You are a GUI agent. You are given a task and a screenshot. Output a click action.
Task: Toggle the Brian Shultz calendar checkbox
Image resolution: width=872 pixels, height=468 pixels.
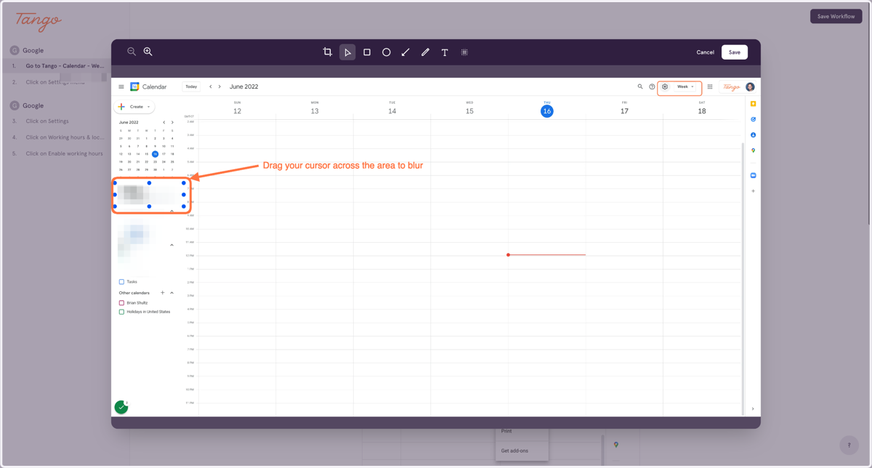tap(121, 303)
